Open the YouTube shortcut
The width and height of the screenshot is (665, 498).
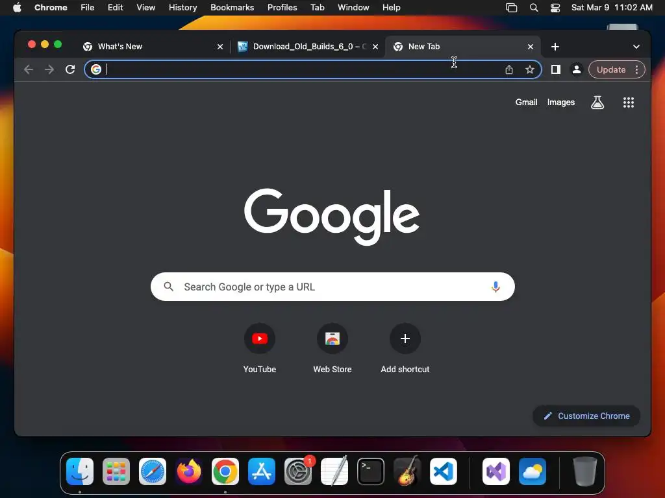(260, 348)
